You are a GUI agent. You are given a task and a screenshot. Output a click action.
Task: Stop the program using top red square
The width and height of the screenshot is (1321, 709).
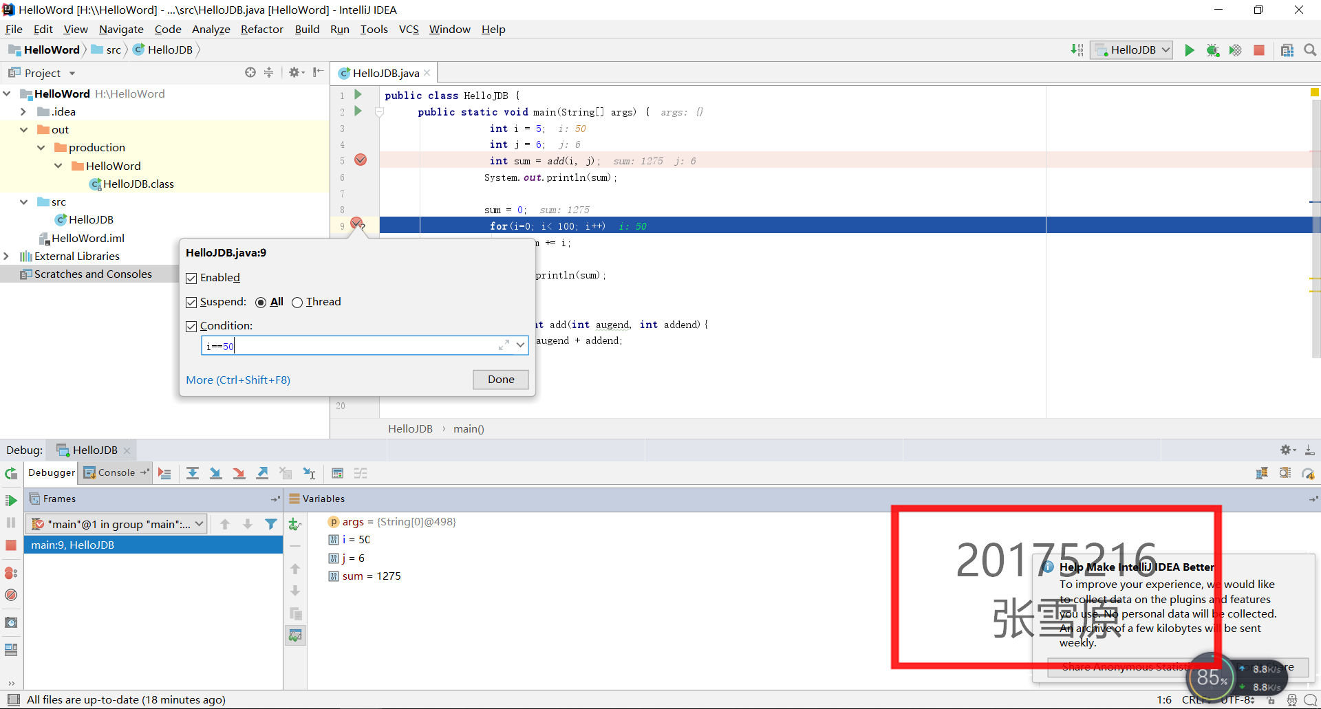click(1259, 50)
